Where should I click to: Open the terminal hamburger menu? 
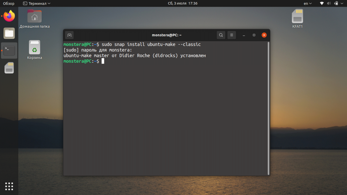[x=231, y=35]
